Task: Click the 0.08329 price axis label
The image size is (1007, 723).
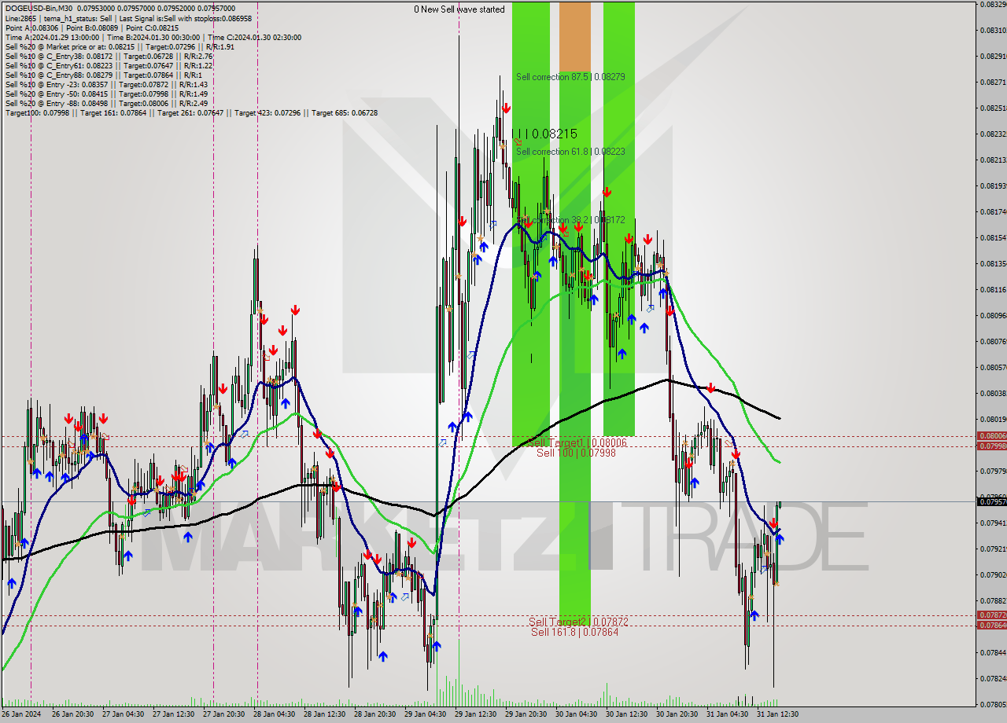Action: [994, 5]
